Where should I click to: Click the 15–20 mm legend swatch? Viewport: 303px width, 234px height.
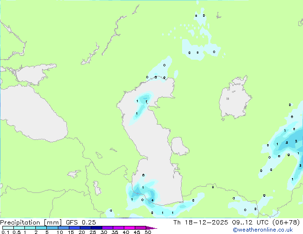point(75,228)
